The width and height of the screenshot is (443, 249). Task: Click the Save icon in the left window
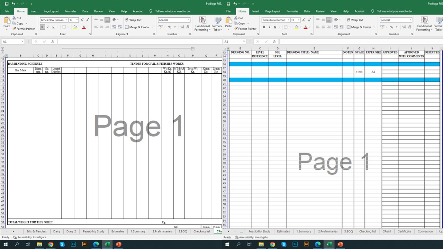7,4
